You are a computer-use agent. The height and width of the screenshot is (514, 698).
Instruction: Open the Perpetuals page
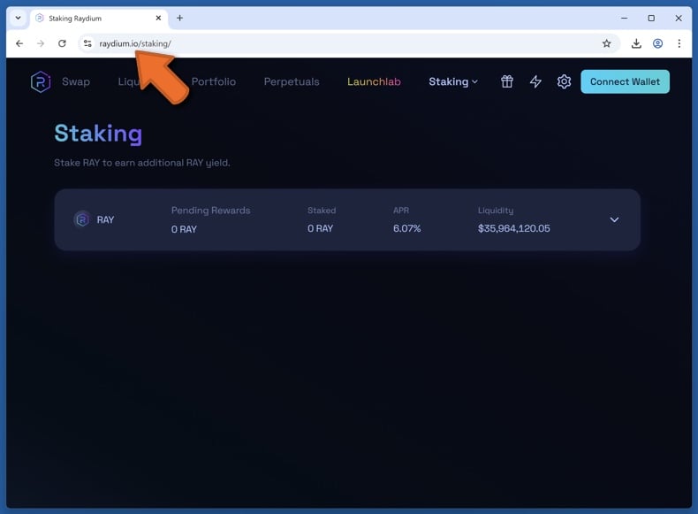292,81
